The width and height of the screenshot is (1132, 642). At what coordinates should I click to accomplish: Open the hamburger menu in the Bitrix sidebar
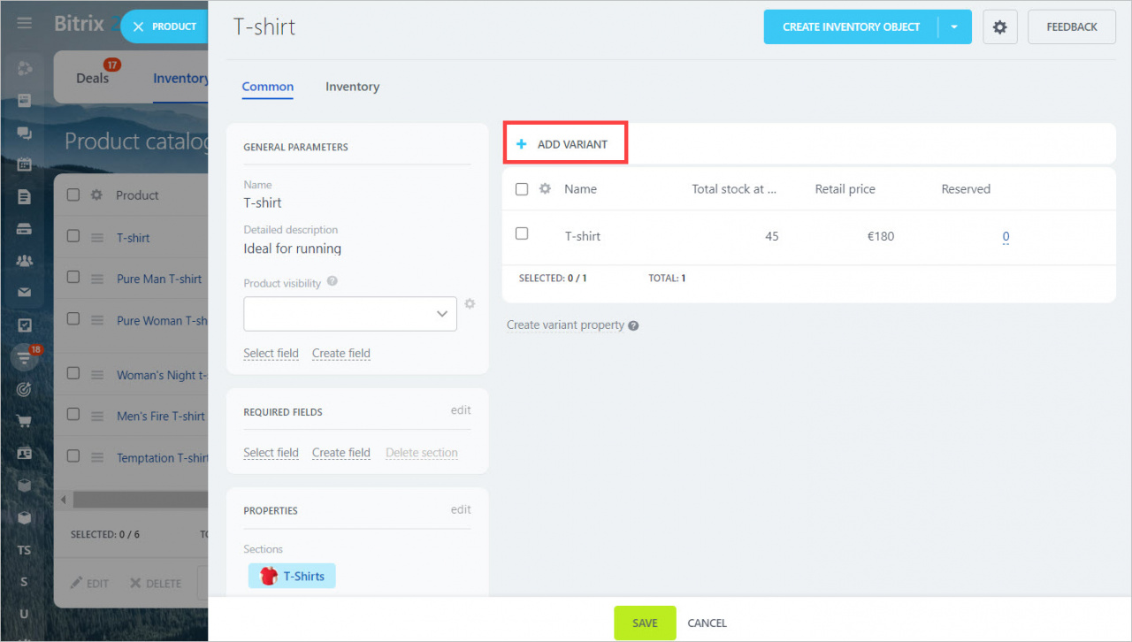(x=25, y=24)
